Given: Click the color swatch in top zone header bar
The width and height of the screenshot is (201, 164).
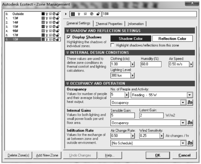Looking at the screenshot, I should tap(73, 14).
